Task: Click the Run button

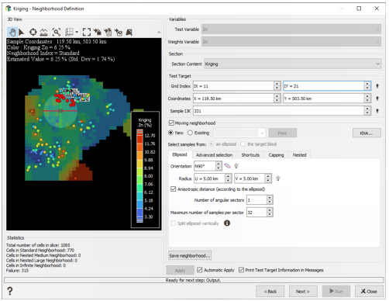Action: point(336,292)
